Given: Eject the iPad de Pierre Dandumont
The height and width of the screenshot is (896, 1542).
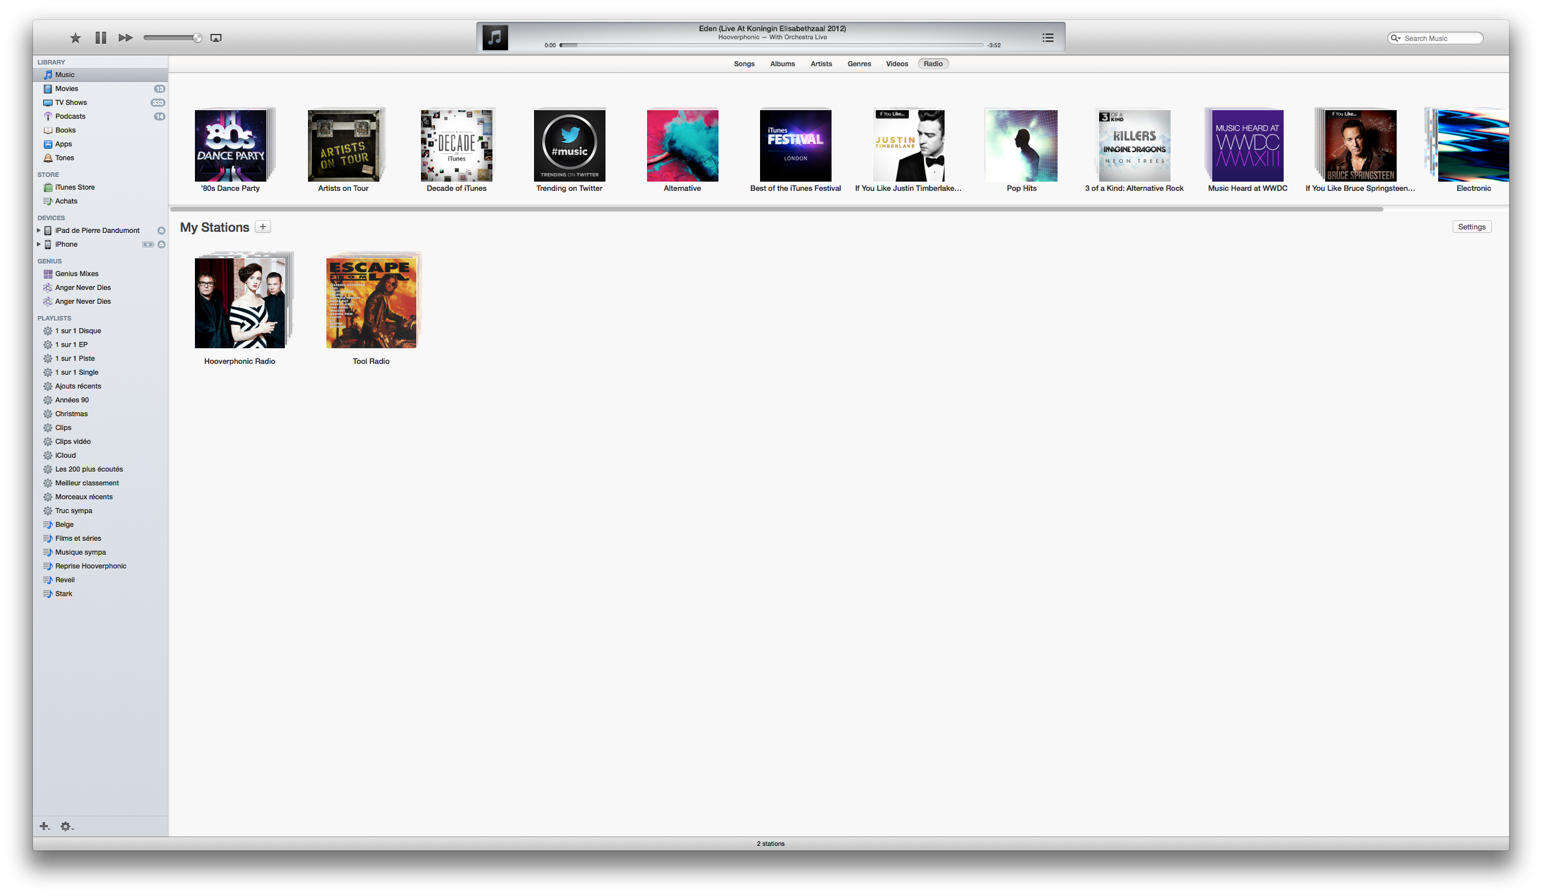Looking at the screenshot, I should pos(161,231).
